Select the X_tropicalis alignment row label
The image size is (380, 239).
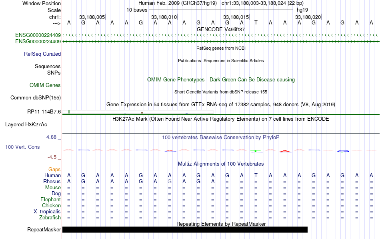47,212
